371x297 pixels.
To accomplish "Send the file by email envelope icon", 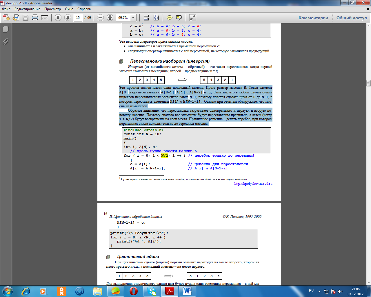I will (x=45, y=18).
